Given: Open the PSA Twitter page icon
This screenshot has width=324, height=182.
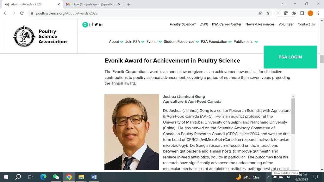Looking at the screenshot, I should (96, 24).
